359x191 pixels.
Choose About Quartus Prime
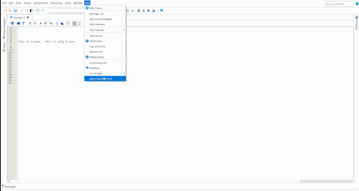(105, 79)
